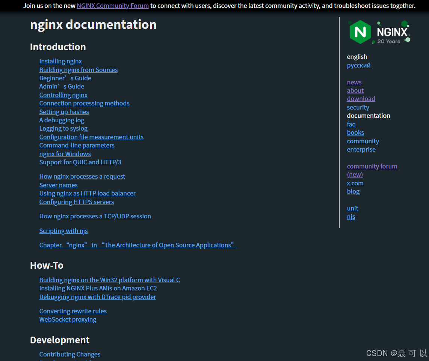Switch site language to русский

click(358, 65)
